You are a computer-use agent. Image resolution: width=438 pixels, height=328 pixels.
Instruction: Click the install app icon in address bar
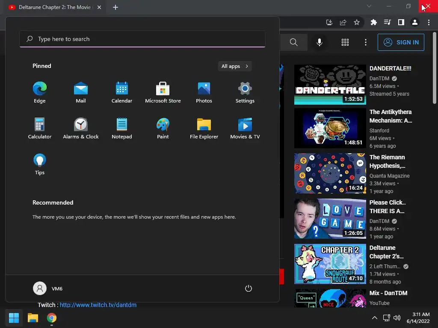click(x=329, y=22)
